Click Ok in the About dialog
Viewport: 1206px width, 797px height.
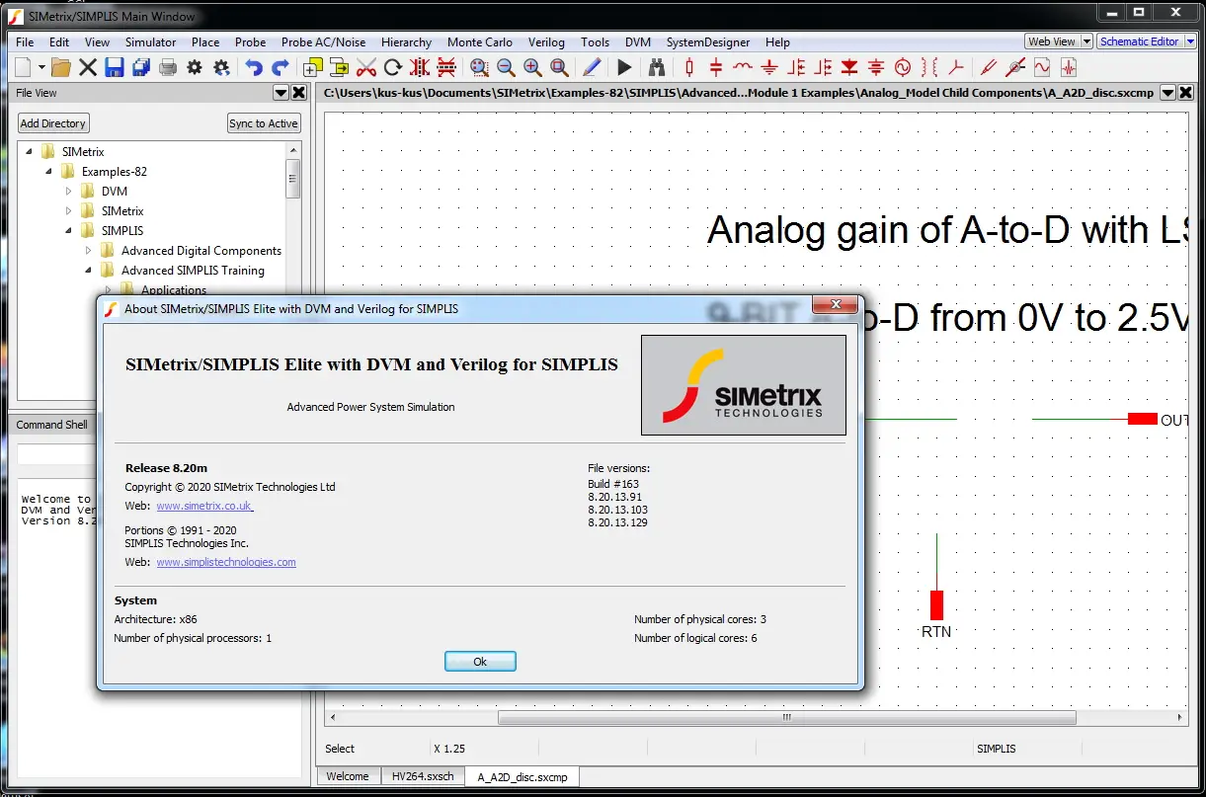point(480,662)
